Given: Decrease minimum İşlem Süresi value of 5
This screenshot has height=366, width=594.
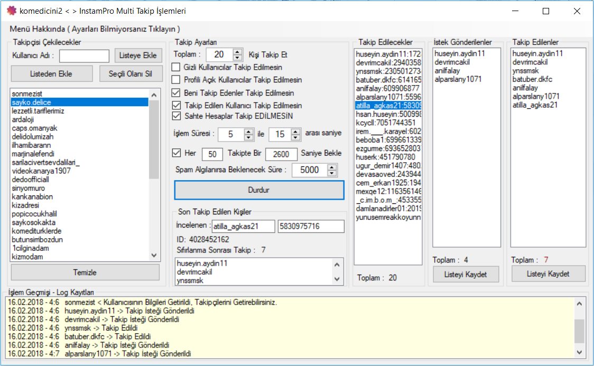Looking at the screenshot, I should click(248, 137).
